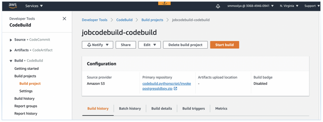This screenshot has width=323, height=122.
Task: Select Build project sidebar item
Action: coord(30,84)
